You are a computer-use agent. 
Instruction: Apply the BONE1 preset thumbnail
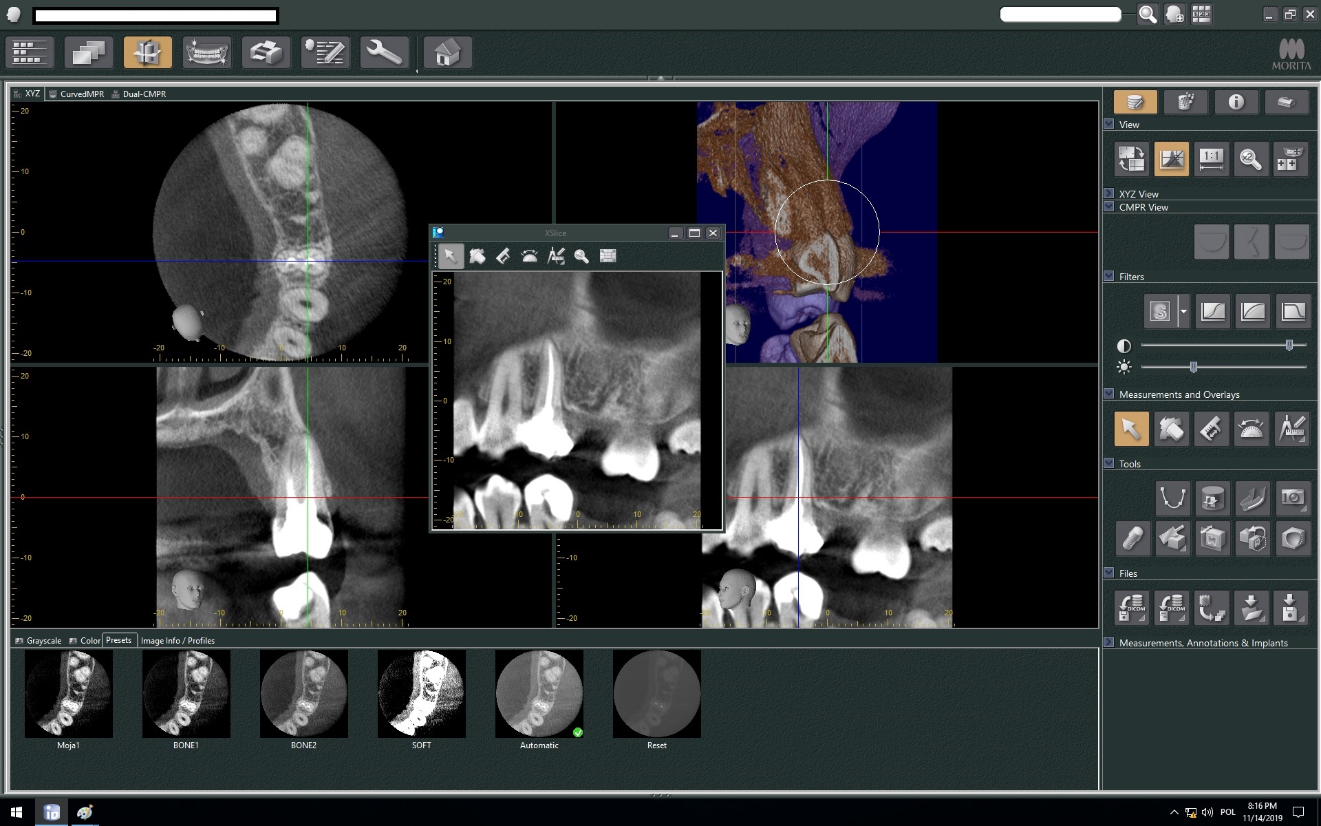coord(186,694)
